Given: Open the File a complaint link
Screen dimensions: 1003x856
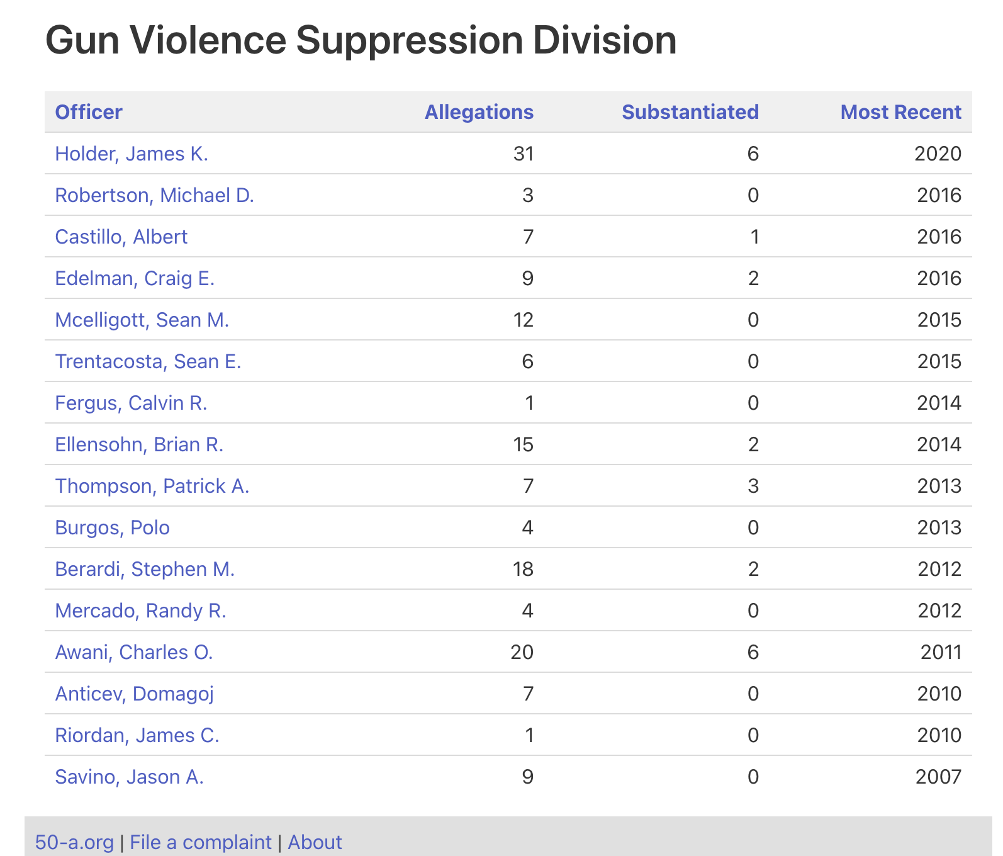Looking at the screenshot, I should point(201,842).
